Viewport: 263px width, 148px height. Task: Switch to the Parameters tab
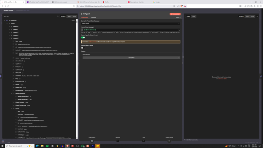pyautogui.click(x=84, y=18)
